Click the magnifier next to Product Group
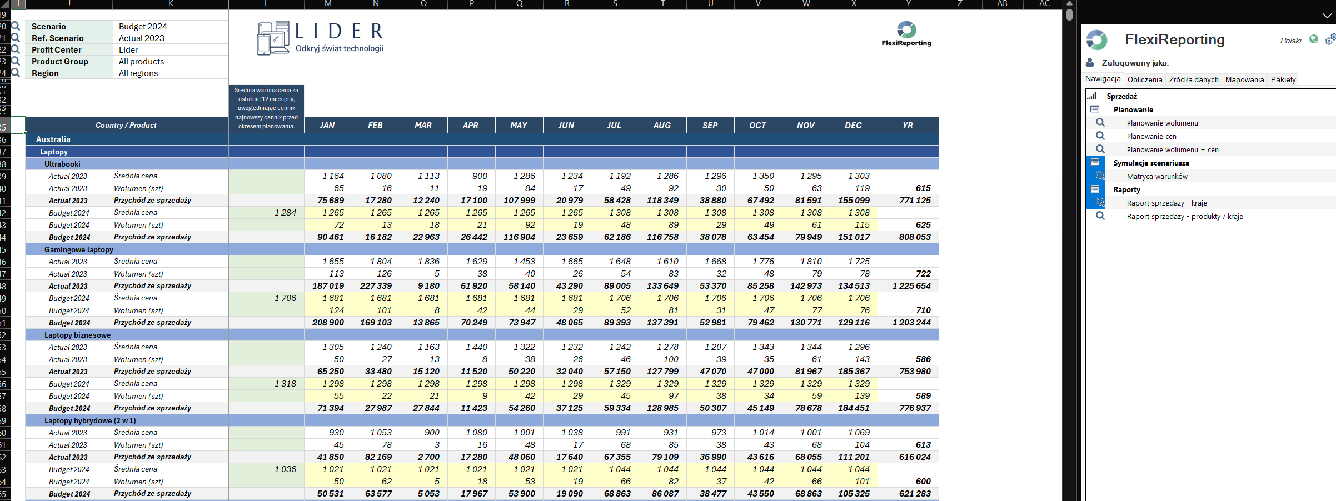The width and height of the screenshot is (1336, 501). click(x=16, y=61)
